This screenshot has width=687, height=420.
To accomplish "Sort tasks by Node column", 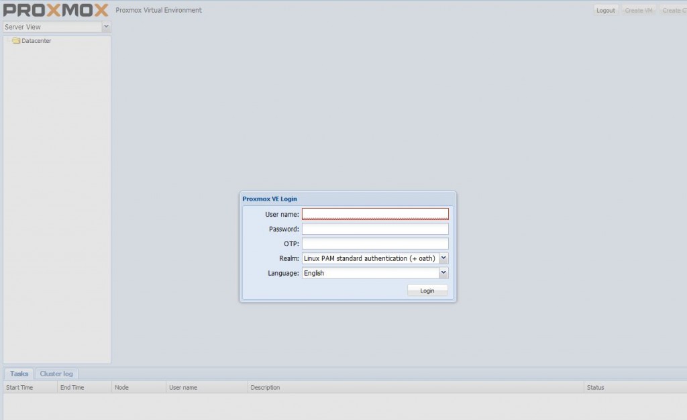I will click(x=138, y=387).
